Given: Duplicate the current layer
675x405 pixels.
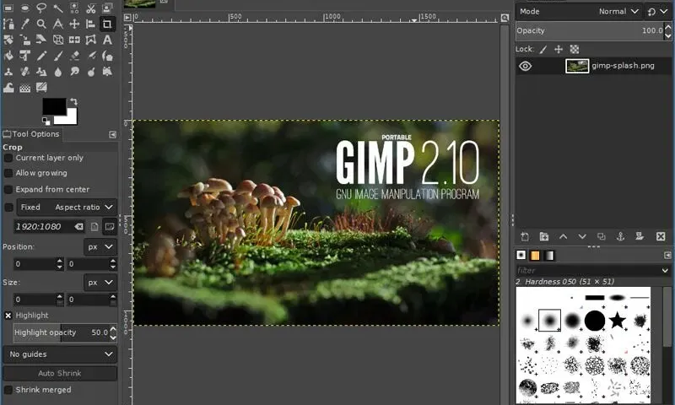Looking at the screenshot, I should coord(602,236).
